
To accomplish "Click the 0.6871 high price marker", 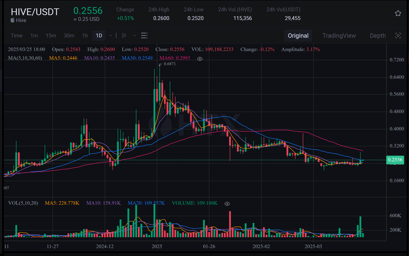I will 170,64.
